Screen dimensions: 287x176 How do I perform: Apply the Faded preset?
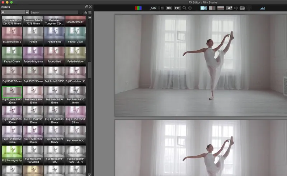[33, 36]
